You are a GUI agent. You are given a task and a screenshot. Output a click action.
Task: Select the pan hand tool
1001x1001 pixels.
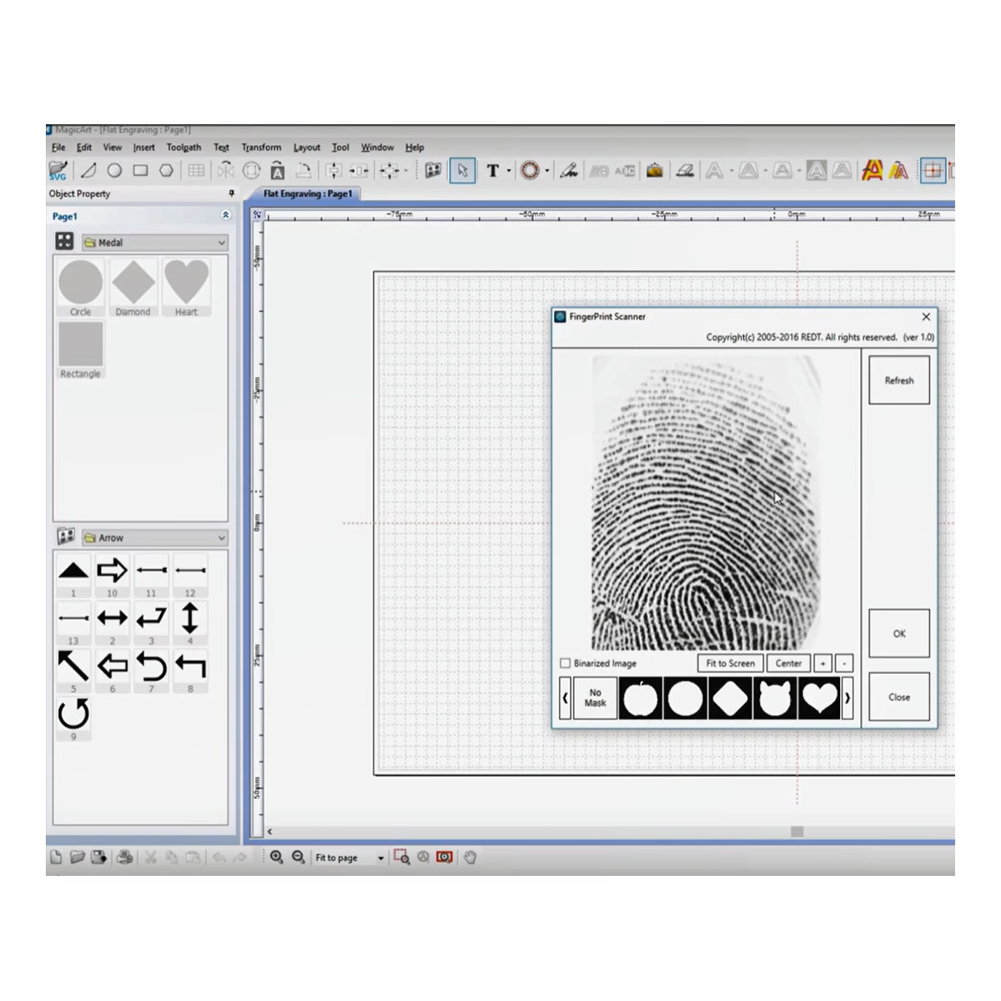[470, 858]
